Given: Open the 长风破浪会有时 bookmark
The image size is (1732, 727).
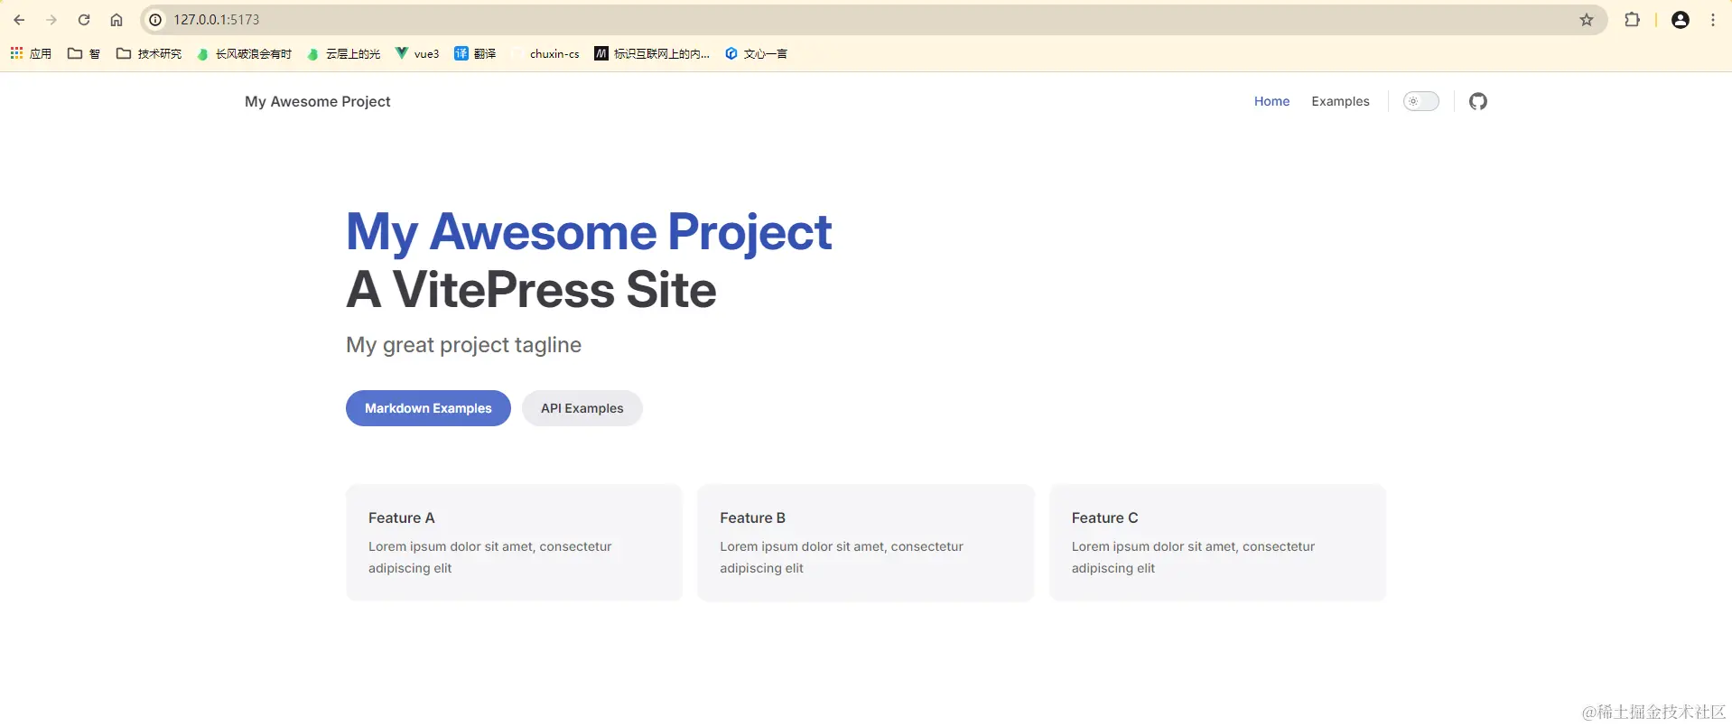Looking at the screenshot, I should pyautogui.click(x=245, y=54).
